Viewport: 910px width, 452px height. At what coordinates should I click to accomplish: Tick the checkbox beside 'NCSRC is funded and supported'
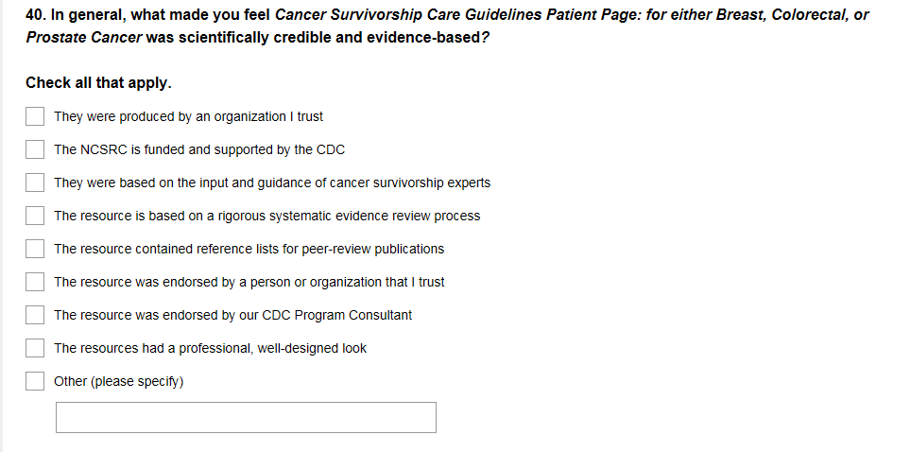click(35, 149)
